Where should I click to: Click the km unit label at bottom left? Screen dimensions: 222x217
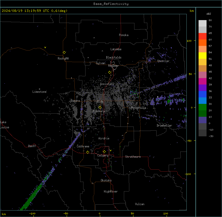pyautogui.click(x=4, y=214)
